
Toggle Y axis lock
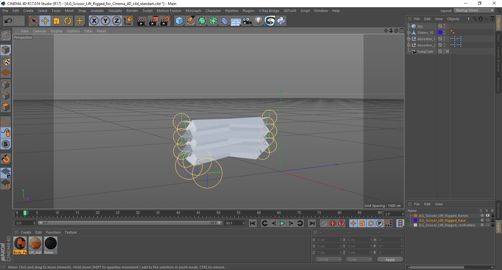click(x=105, y=21)
